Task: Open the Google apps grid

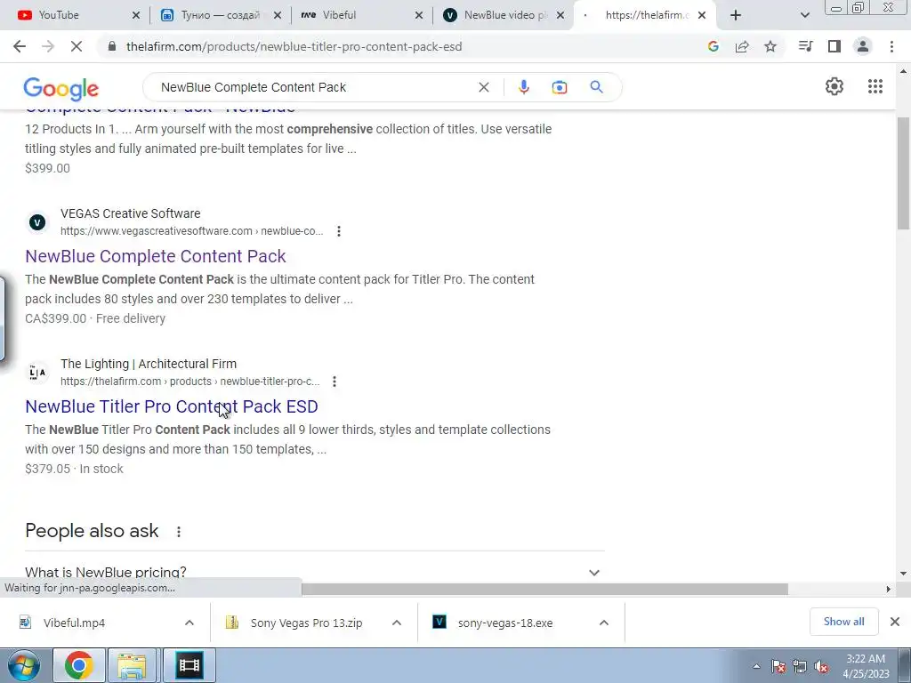Action: tap(875, 86)
